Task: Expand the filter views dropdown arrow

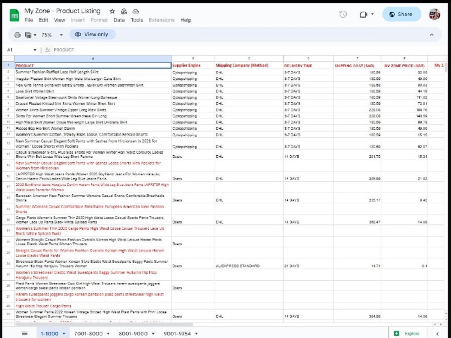Action: click(35, 35)
